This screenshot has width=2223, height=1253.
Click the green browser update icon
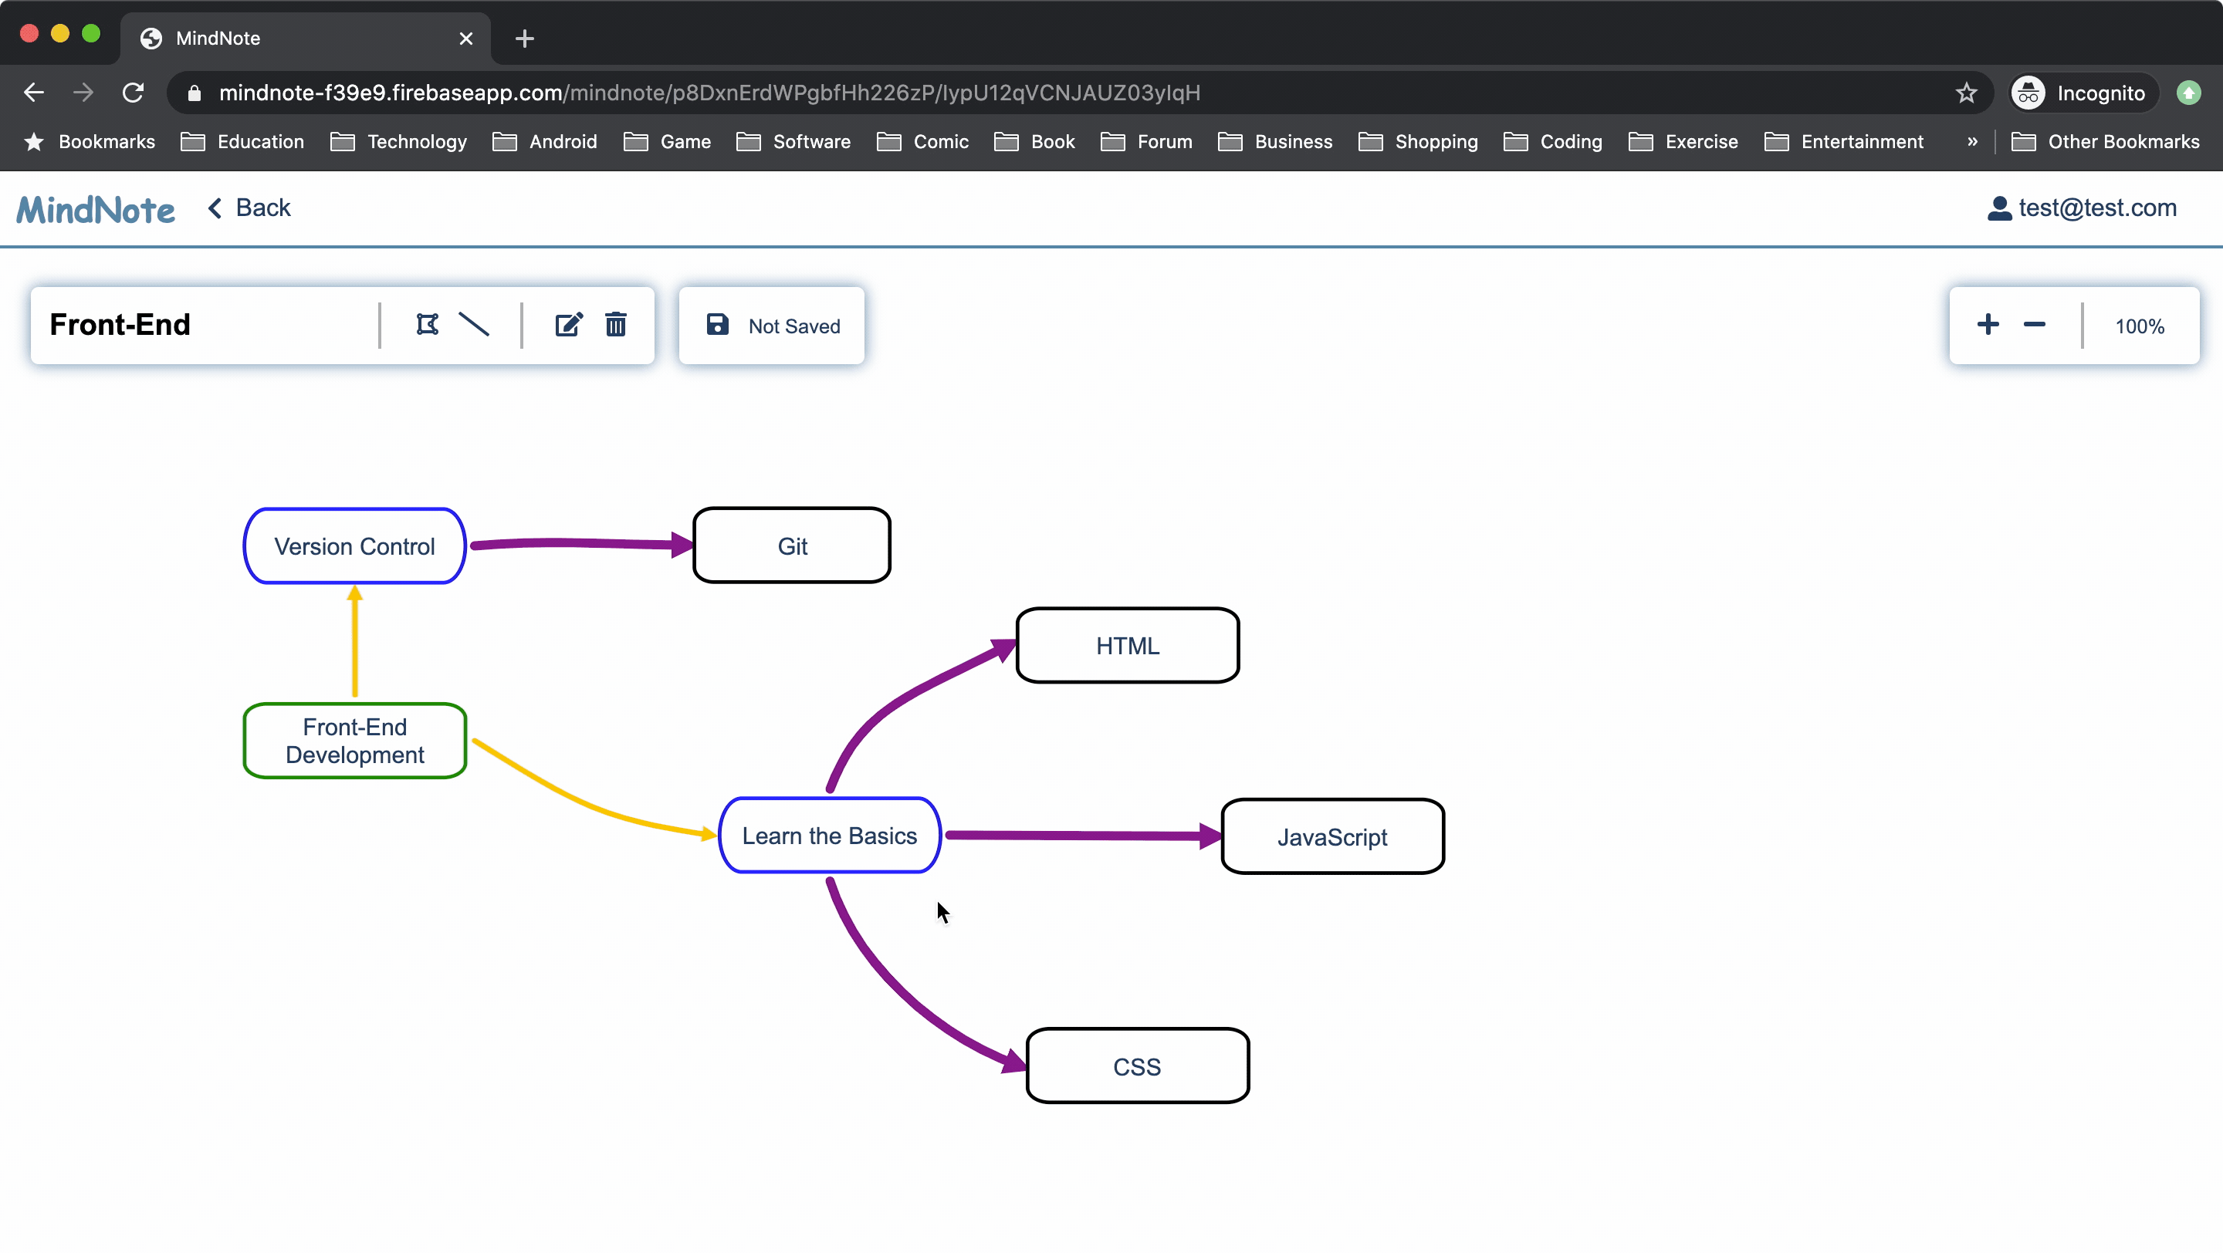(x=2188, y=93)
